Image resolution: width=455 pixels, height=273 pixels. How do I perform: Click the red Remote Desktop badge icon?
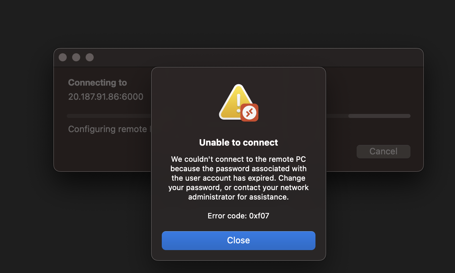pyautogui.click(x=249, y=113)
